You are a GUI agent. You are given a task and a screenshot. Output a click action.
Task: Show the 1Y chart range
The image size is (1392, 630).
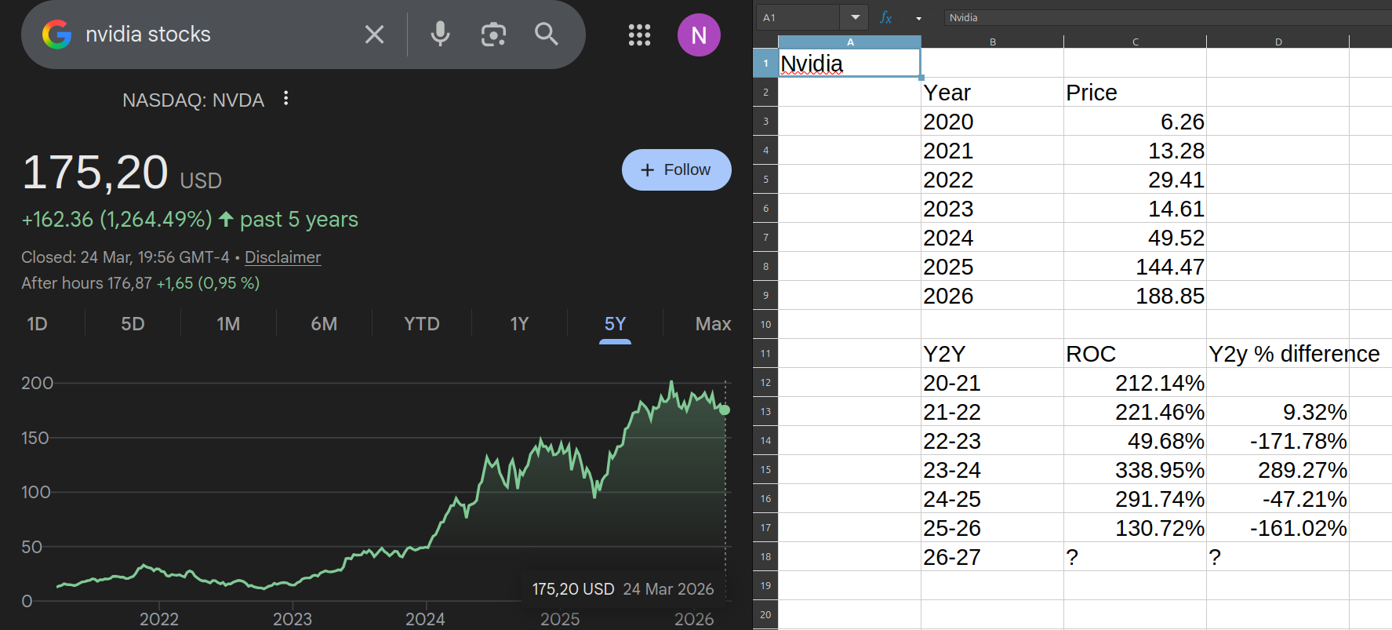point(519,324)
